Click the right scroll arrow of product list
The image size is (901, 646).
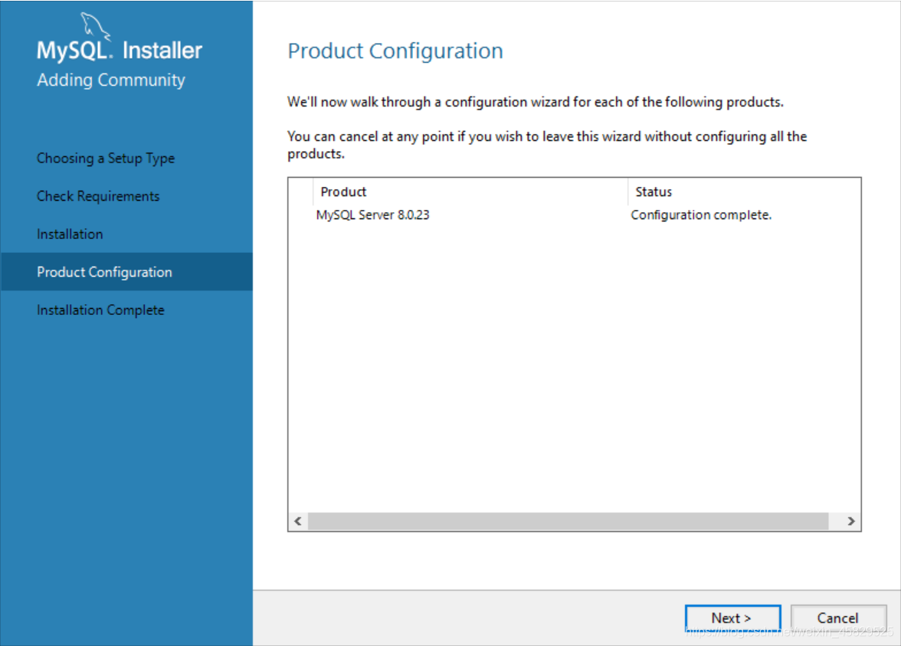pos(851,521)
